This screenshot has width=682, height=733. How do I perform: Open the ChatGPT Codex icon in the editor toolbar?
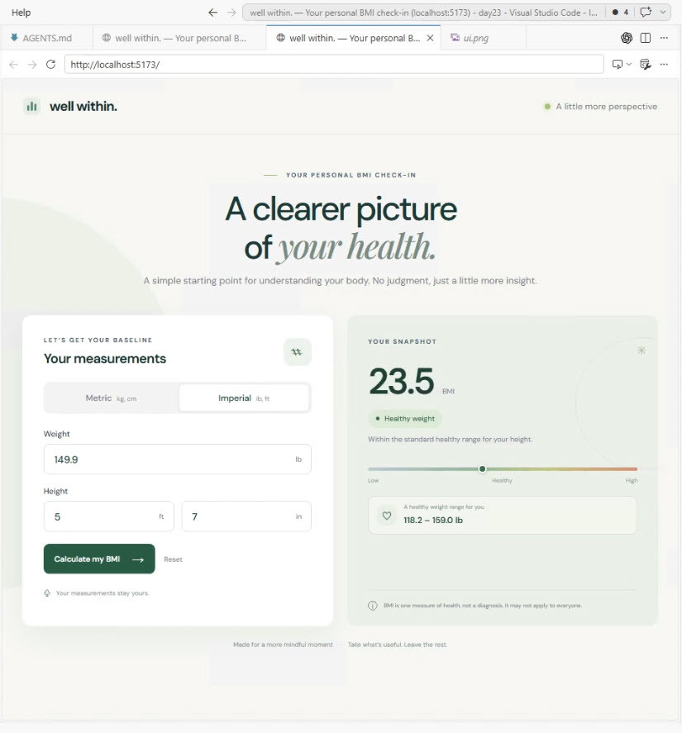pos(627,38)
